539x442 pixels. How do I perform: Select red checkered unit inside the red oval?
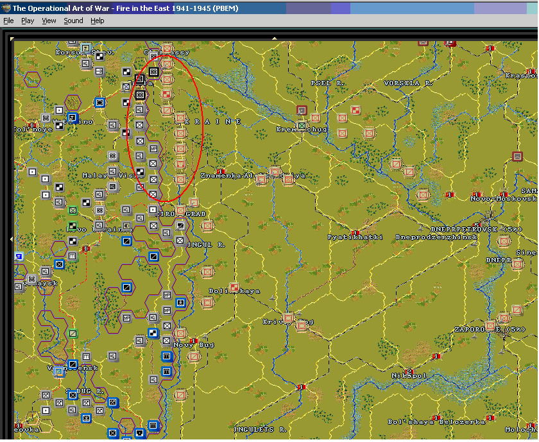[167, 94]
